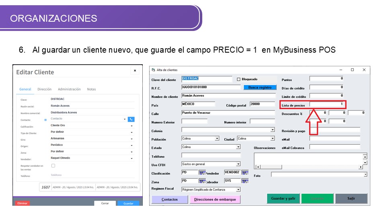Click the Alta de clientes window icon
The height and width of the screenshot is (217, 386).
click(x=153, y=70)
